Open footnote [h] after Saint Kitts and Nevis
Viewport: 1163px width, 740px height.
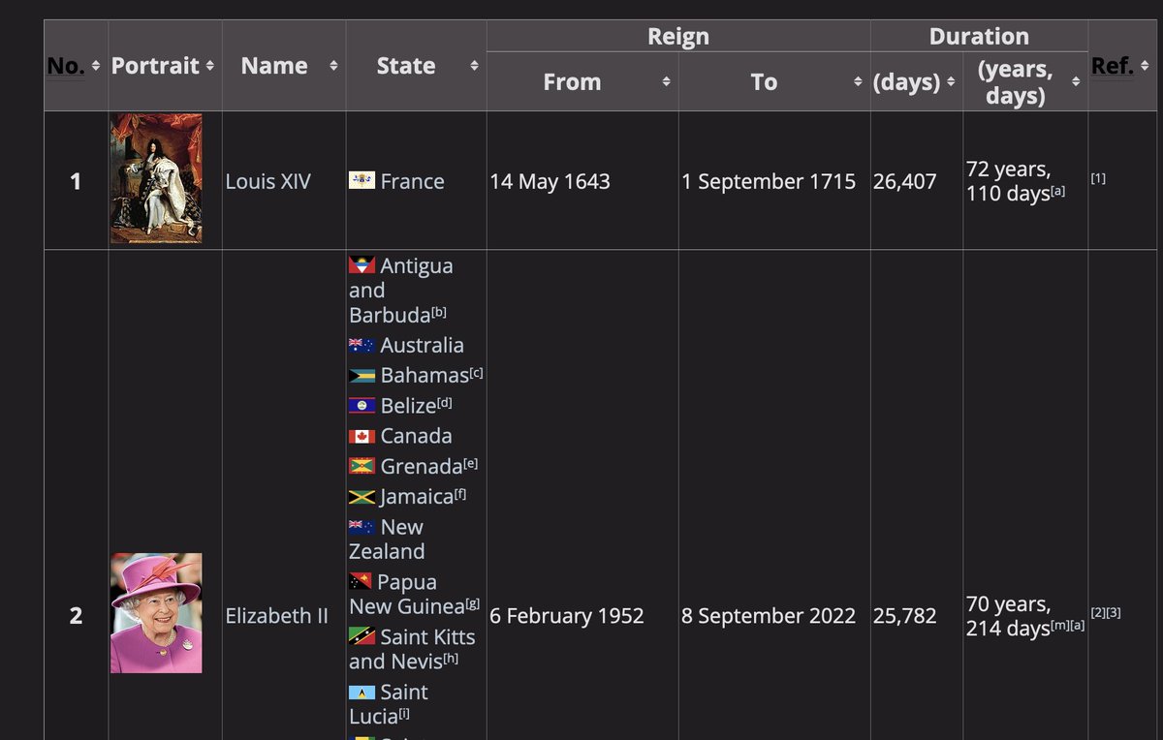pos(452,659)
